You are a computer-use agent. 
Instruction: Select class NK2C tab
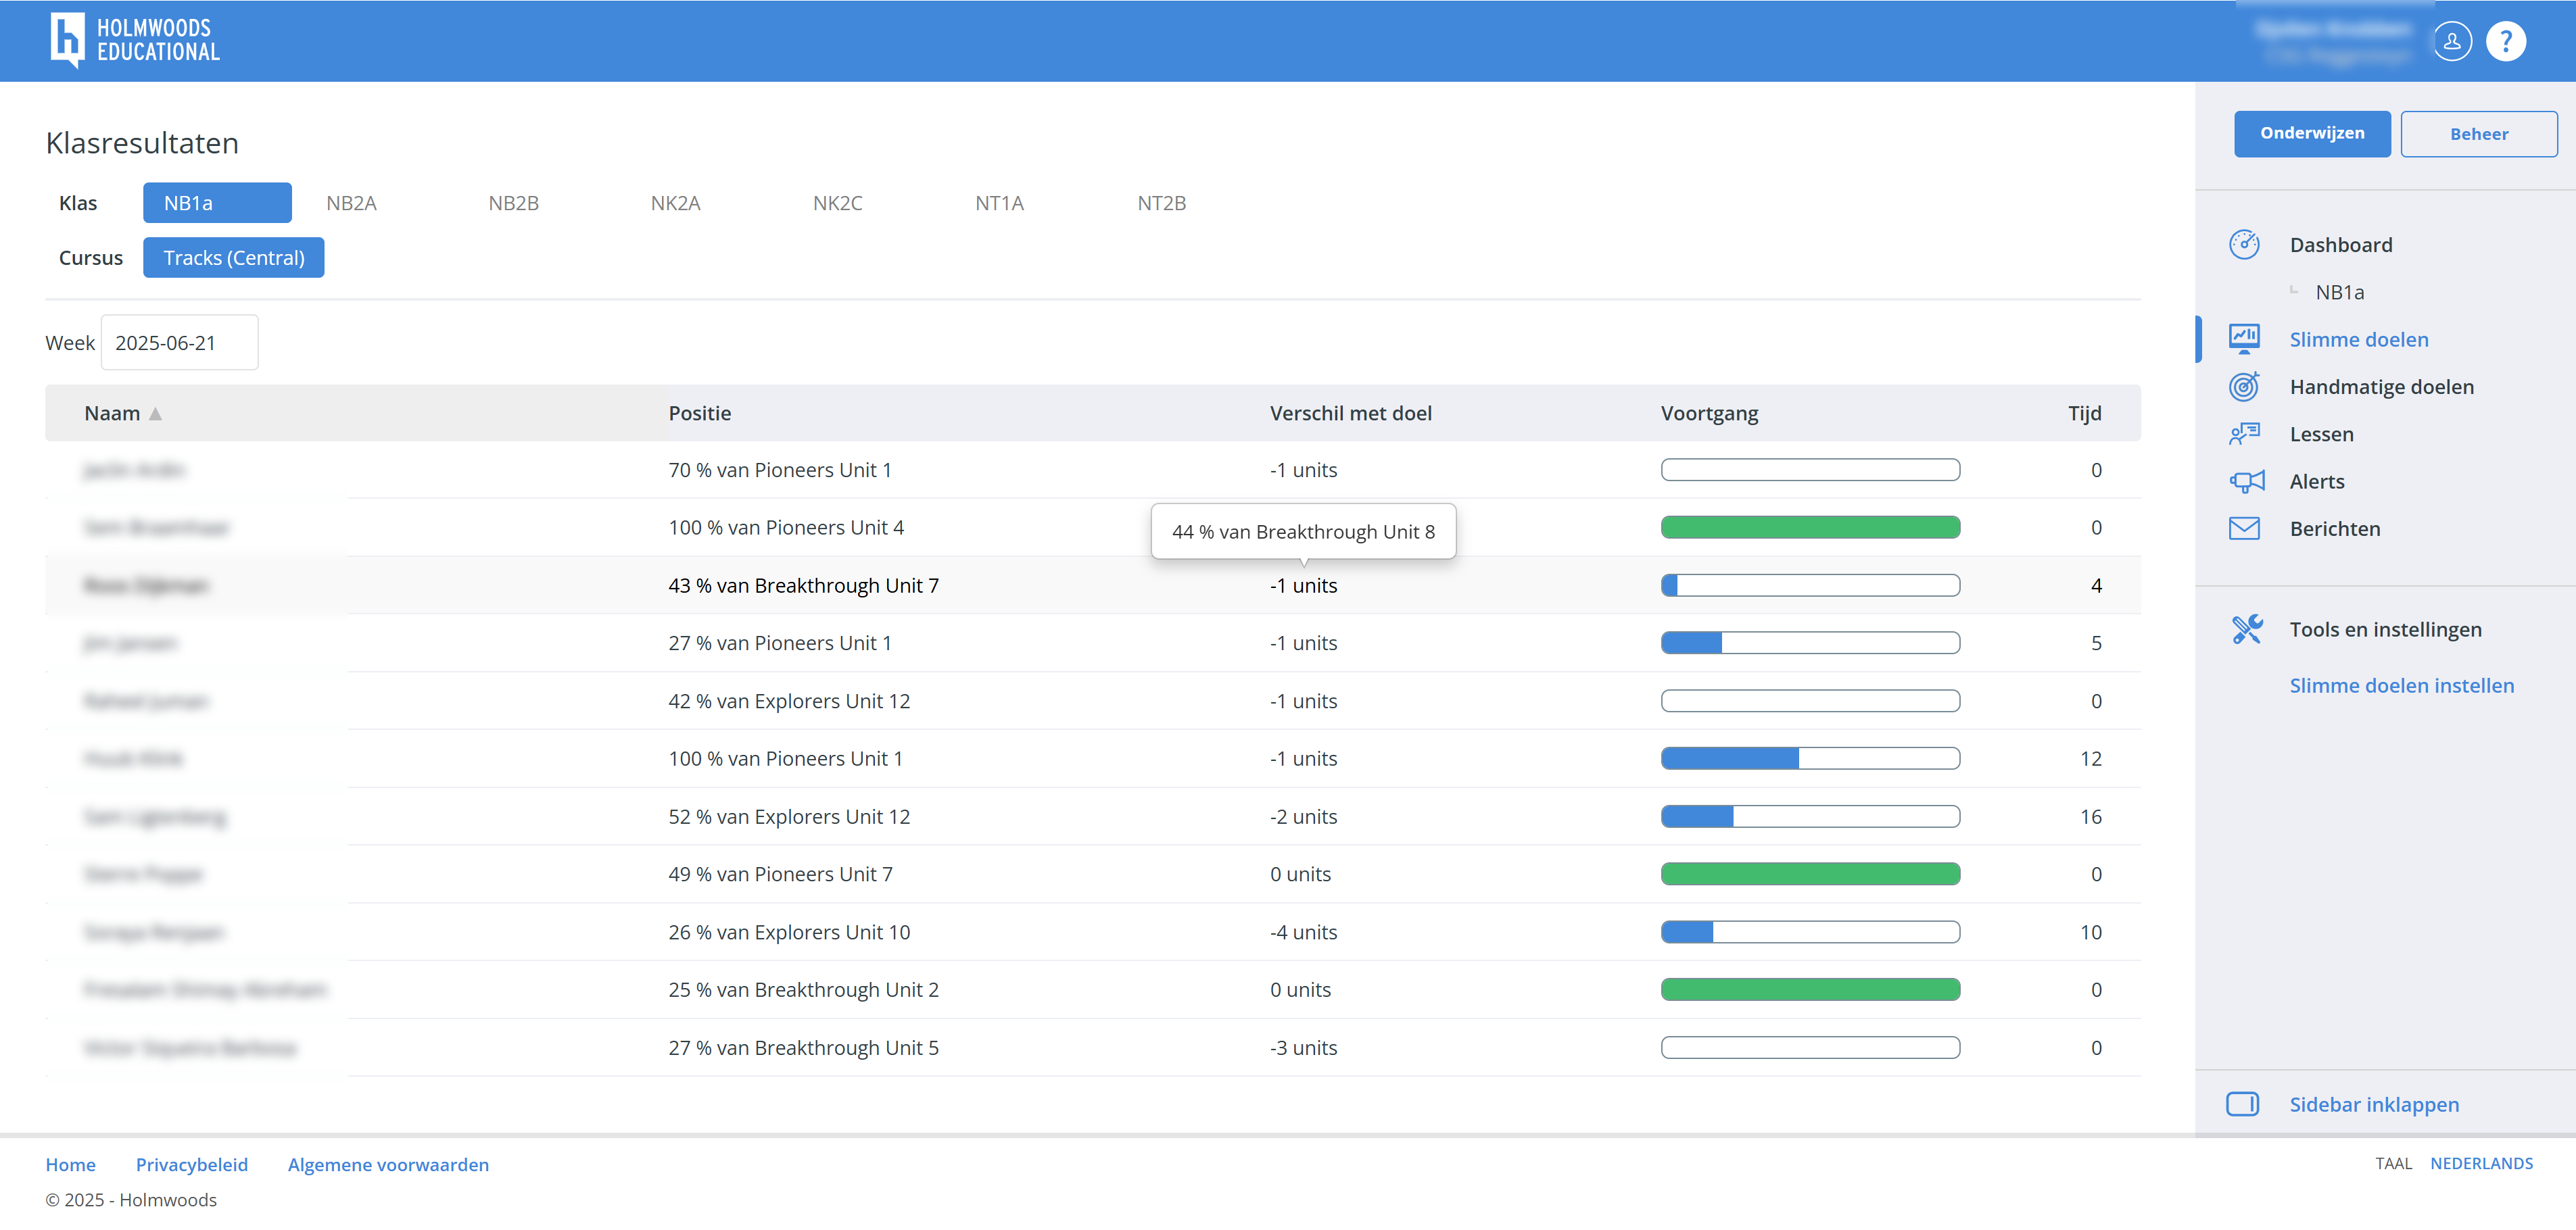[837, 203]
